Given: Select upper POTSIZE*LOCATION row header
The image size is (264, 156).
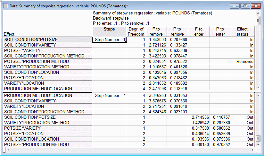Looking at the screenshot, I should pyautogui.click(x=47, y=78).
